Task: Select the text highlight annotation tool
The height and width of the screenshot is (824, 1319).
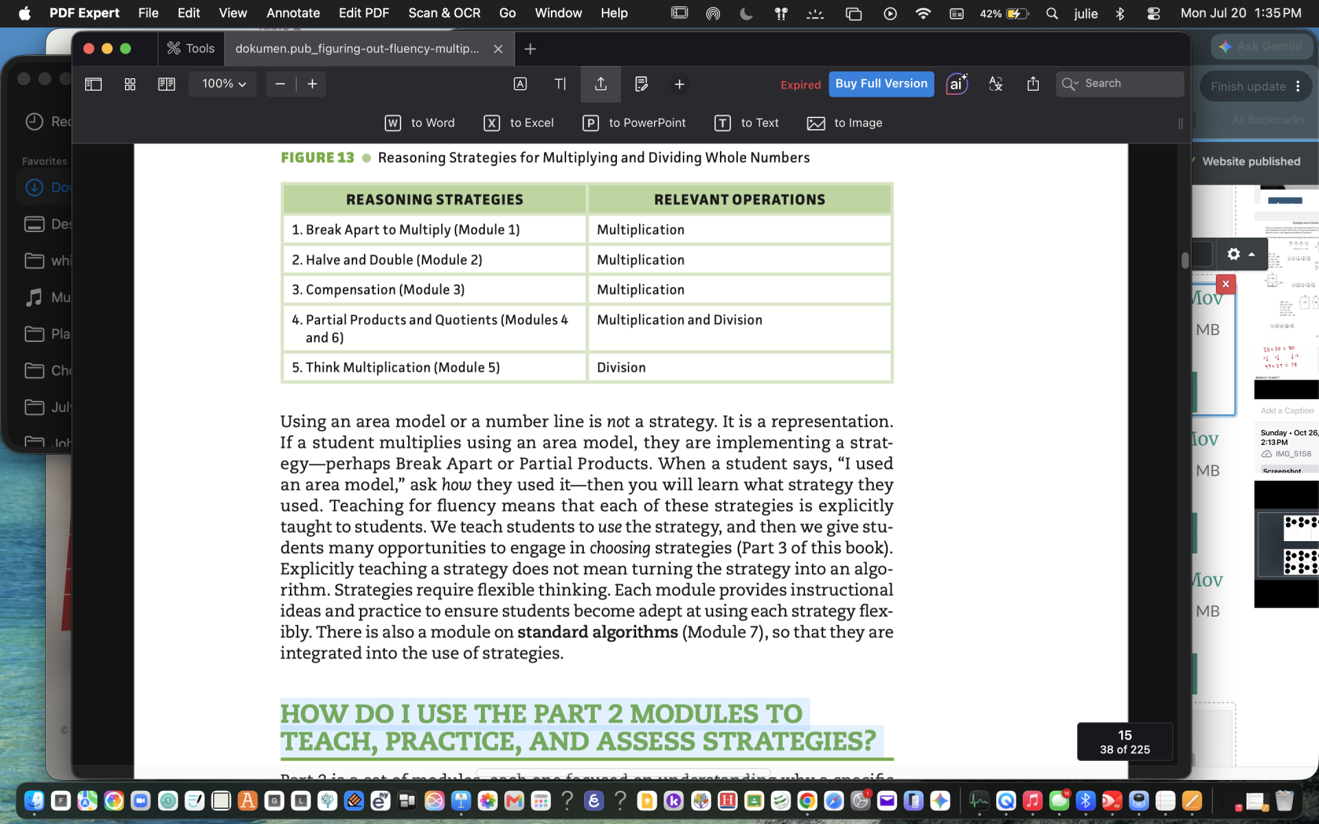Action: pos(520,84)
